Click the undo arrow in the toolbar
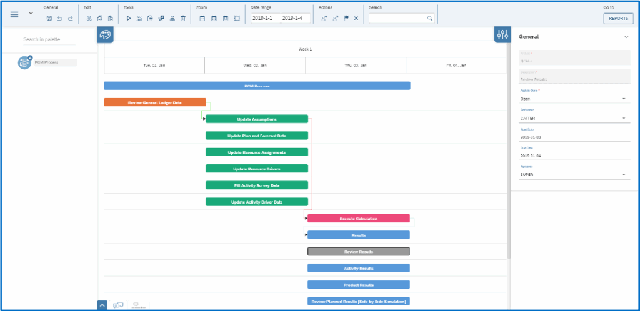Image resolution: width=640 pixels, height=311 pixels. coord(59,19)
